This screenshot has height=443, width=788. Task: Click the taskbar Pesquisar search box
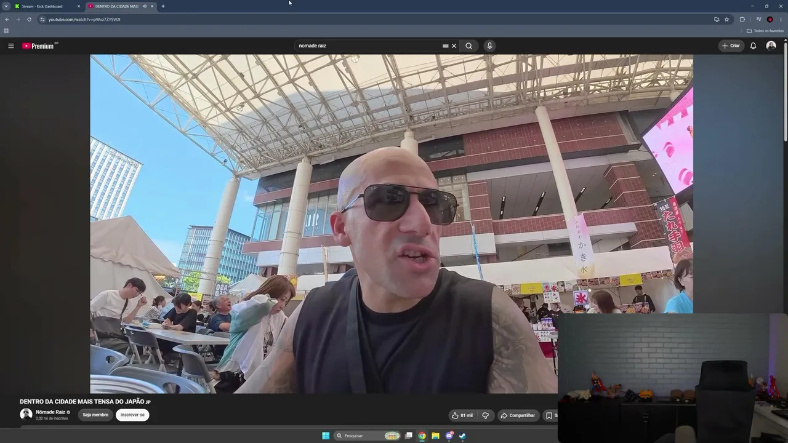click(368, 436)
